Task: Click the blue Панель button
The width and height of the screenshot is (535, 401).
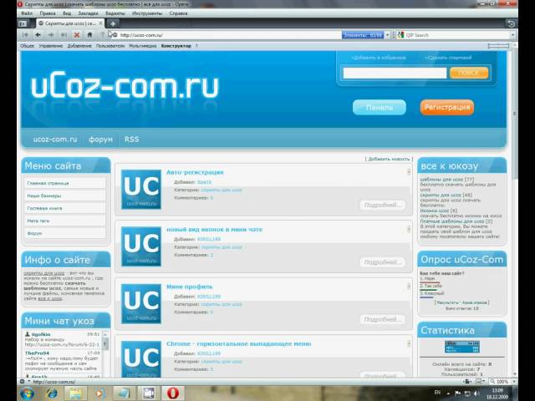Action: click(380, 108)
